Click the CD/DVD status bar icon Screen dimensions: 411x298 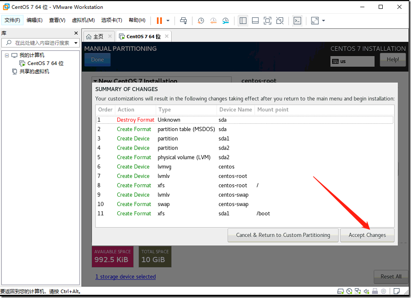(x=349, y=291)
